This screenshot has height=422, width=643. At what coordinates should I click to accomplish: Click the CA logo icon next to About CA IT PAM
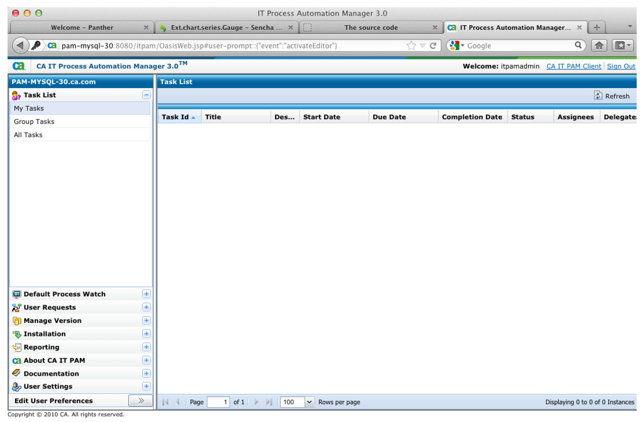[x=16, y=360]
